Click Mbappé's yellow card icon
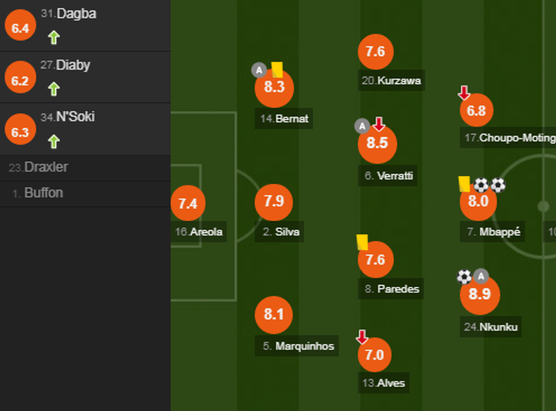556x411 pixels. (x=465, y=184)
